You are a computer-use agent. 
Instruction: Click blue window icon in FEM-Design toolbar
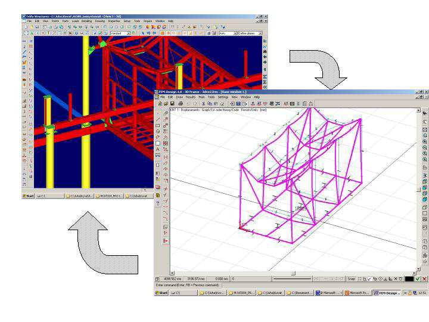(x=238, y=104)
